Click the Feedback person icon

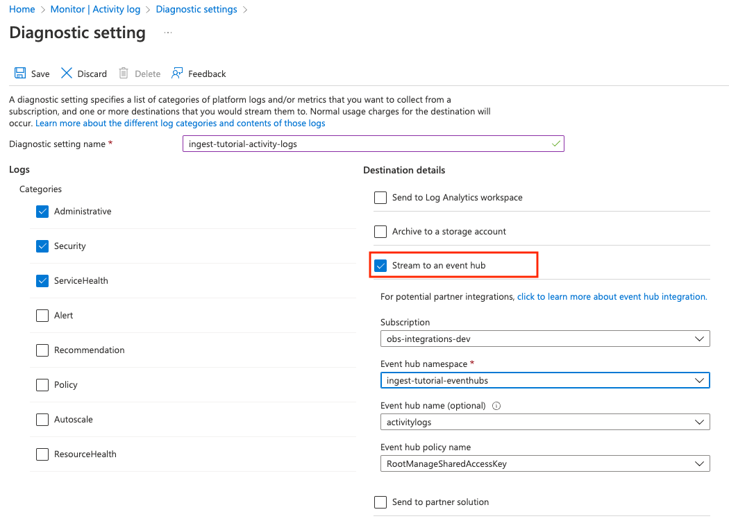click(x=177, y=74)
